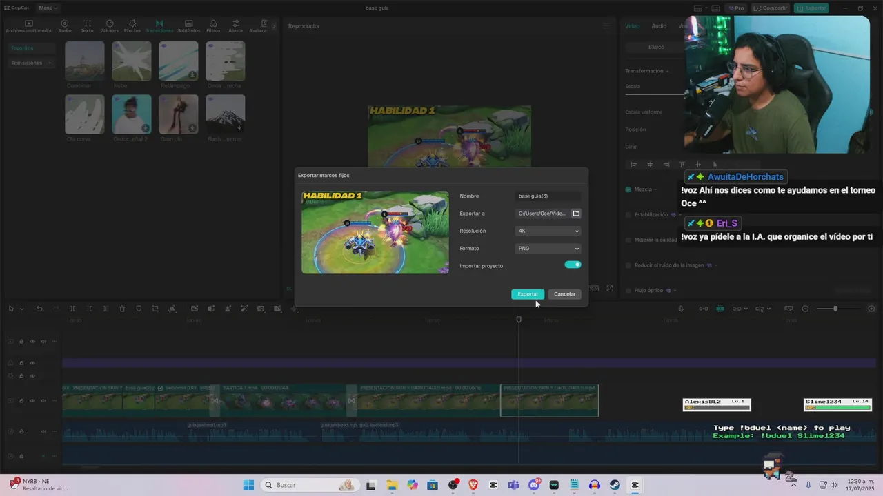The height and width of the screenshot is (496, 883).
Task: Open the Menú dropdown in title bar
Action: pos(48,8)
